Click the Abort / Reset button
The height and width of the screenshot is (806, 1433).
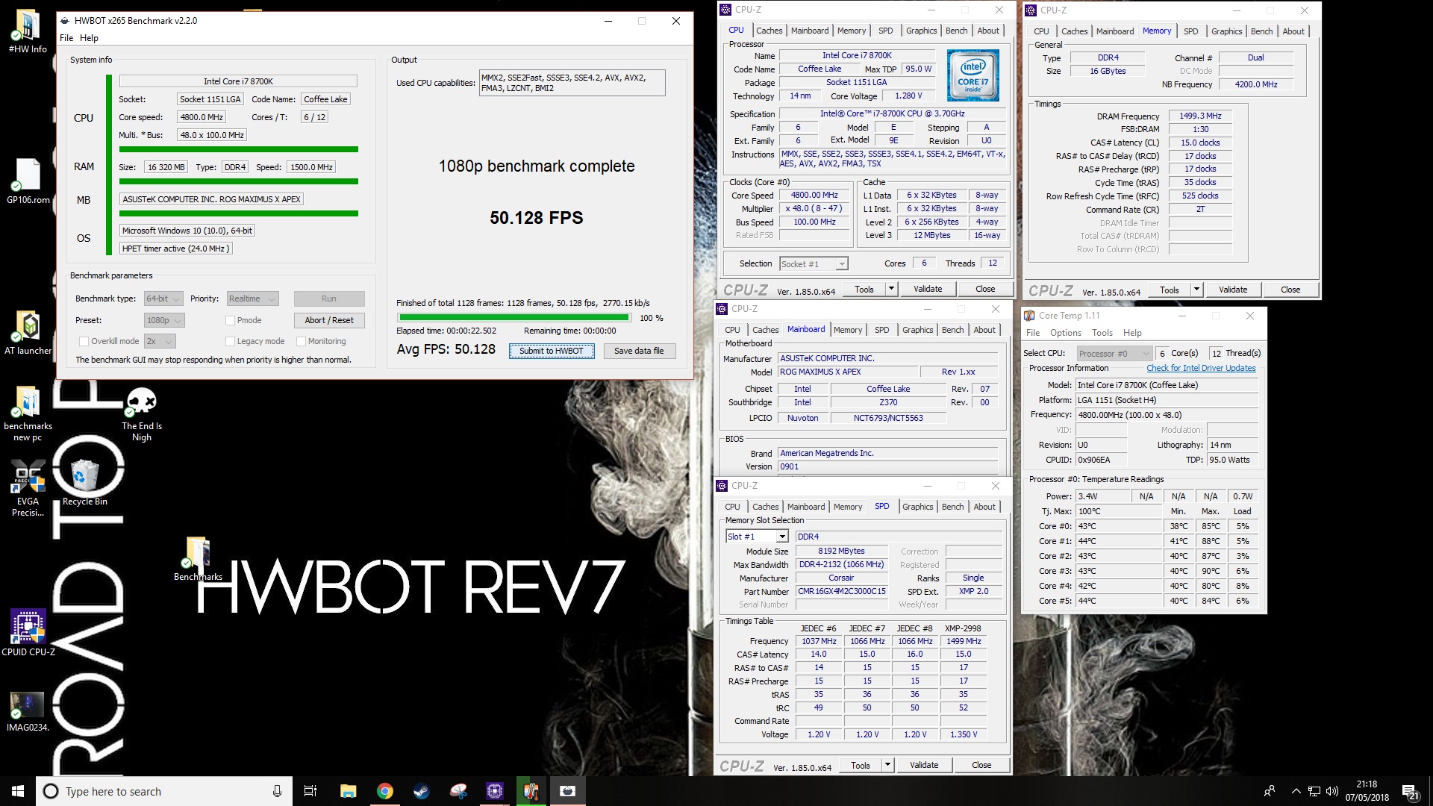329,320
